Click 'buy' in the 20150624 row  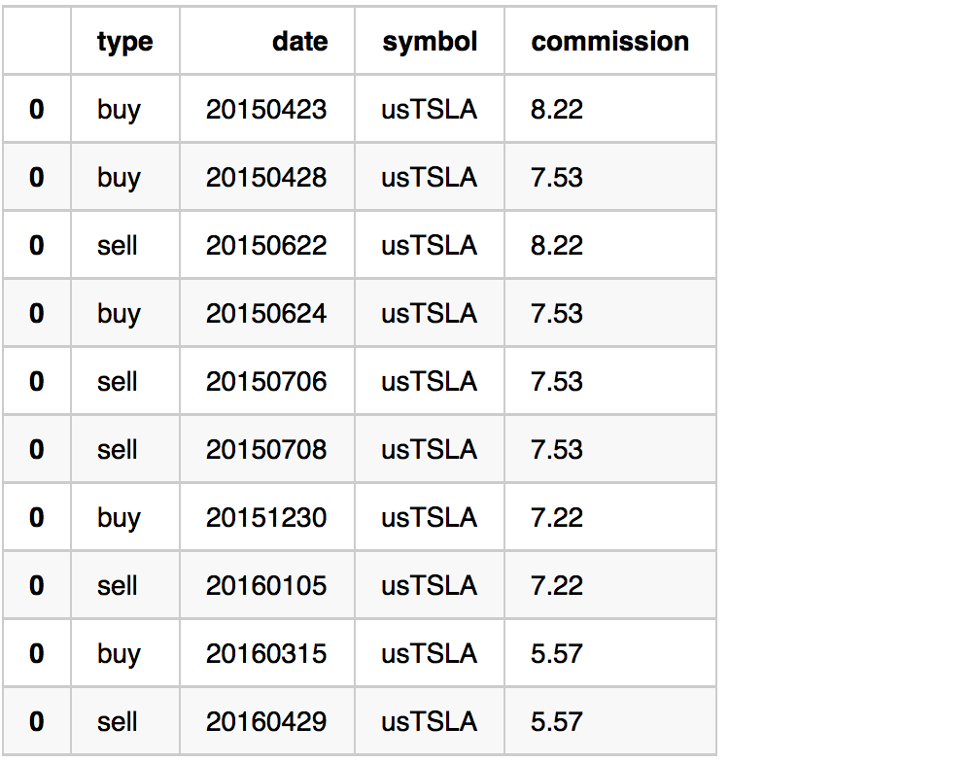[x=119, y=315]
